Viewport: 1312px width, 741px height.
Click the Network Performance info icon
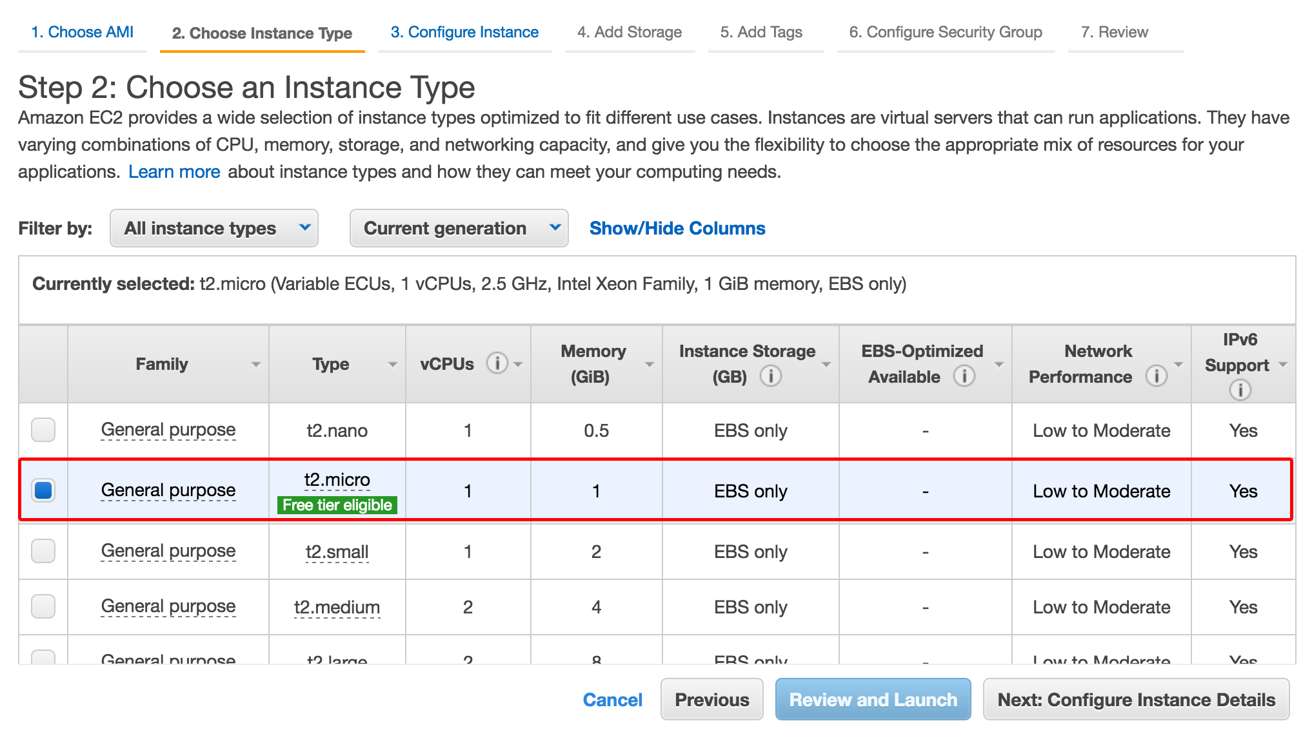coord(1157,376)
